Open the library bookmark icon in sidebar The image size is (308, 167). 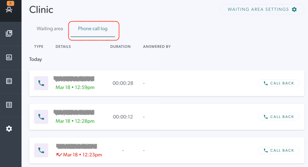pos(9,34)
